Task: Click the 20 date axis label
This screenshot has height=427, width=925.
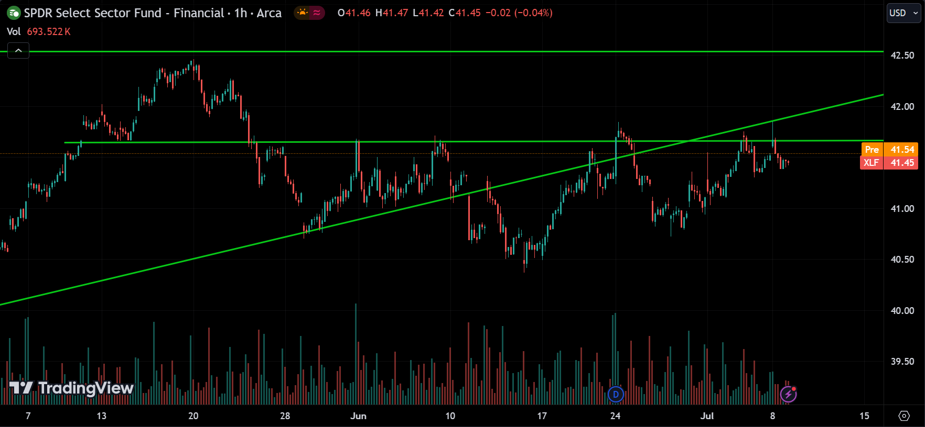Action: point(193,416)
